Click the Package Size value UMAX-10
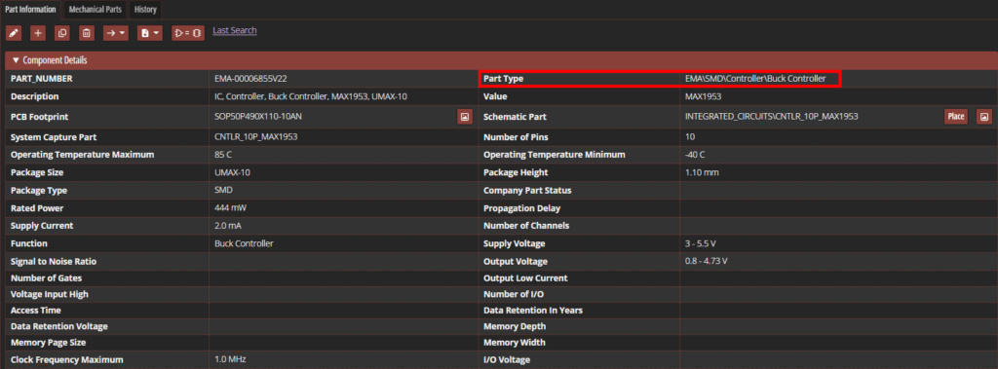This screenshot has width=998, height=369. click(232, 172)
